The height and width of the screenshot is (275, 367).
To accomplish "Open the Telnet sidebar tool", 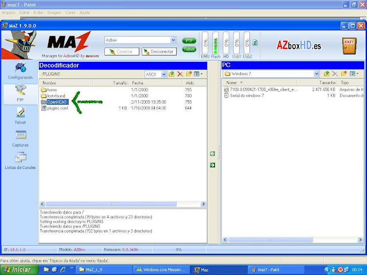I will tap(20, 116).
